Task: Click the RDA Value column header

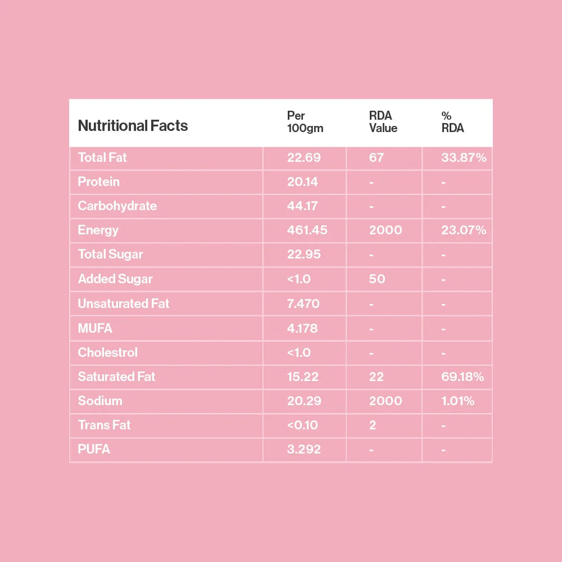Action: click(x=383, y=122)
